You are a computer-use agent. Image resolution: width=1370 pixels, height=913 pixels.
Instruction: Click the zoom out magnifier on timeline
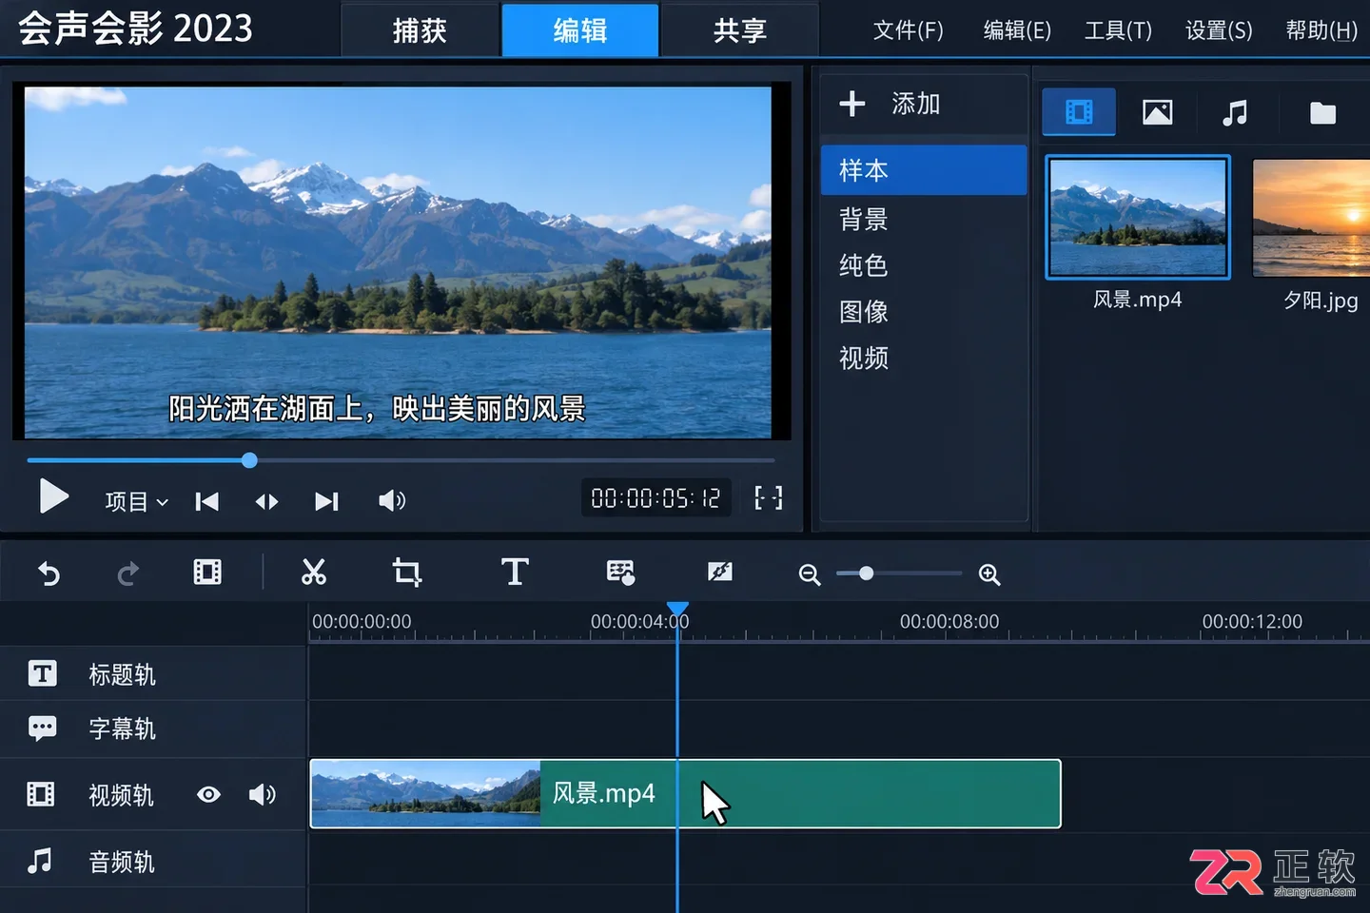[x=810, y=574]
